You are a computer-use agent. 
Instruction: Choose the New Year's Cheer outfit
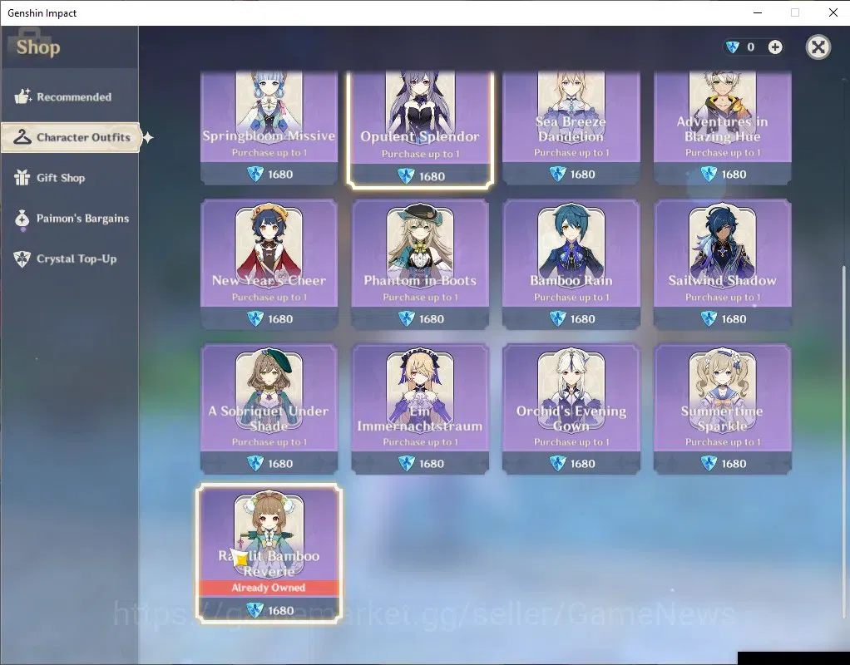tap(269, 264)
